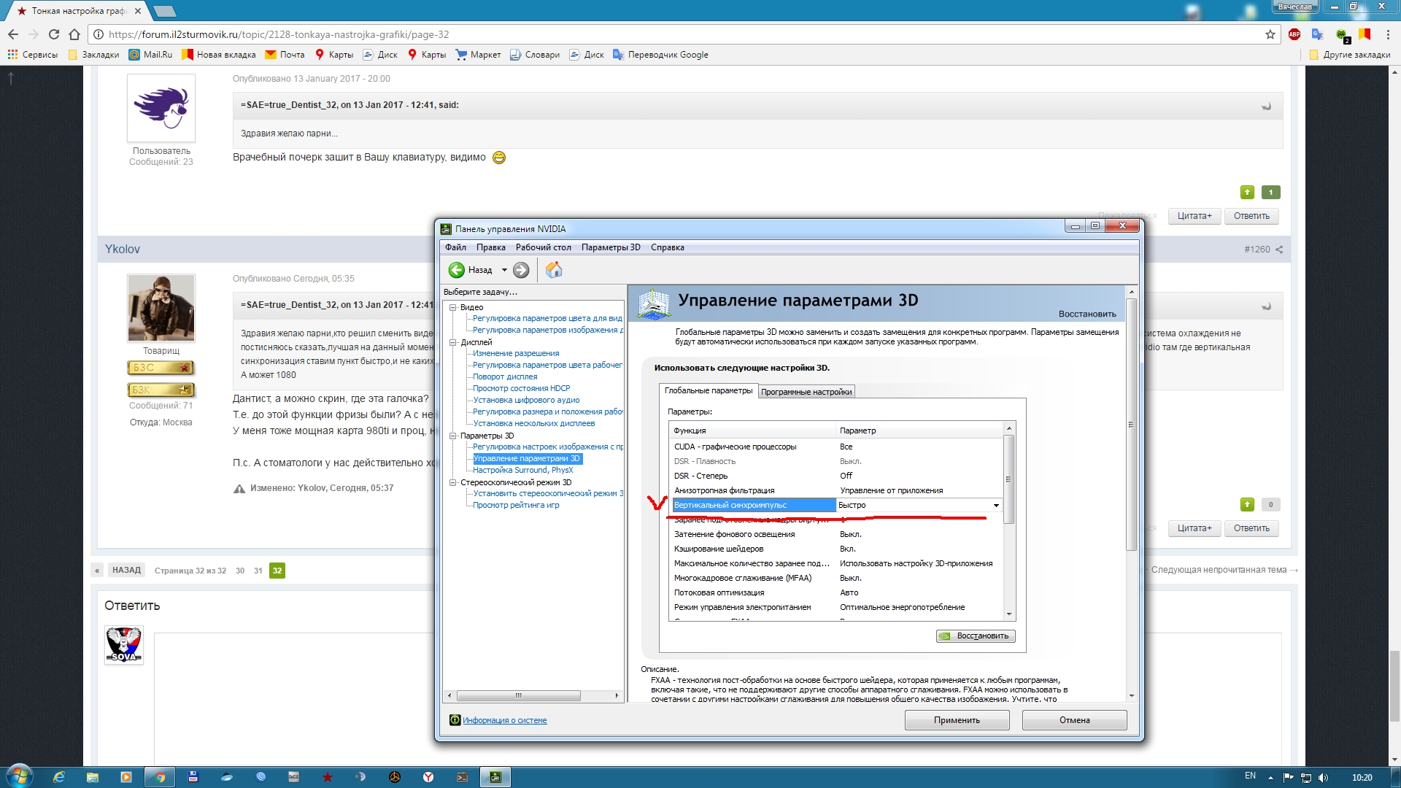Select Настройка Surround, PhysX tree item
Screen dimensions: 1401x788
point(522,470)
